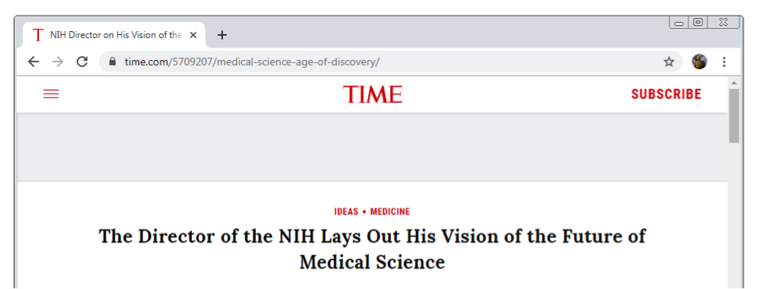Open the TIME hamburger navigation menu
760x289 pixels.
51,94
